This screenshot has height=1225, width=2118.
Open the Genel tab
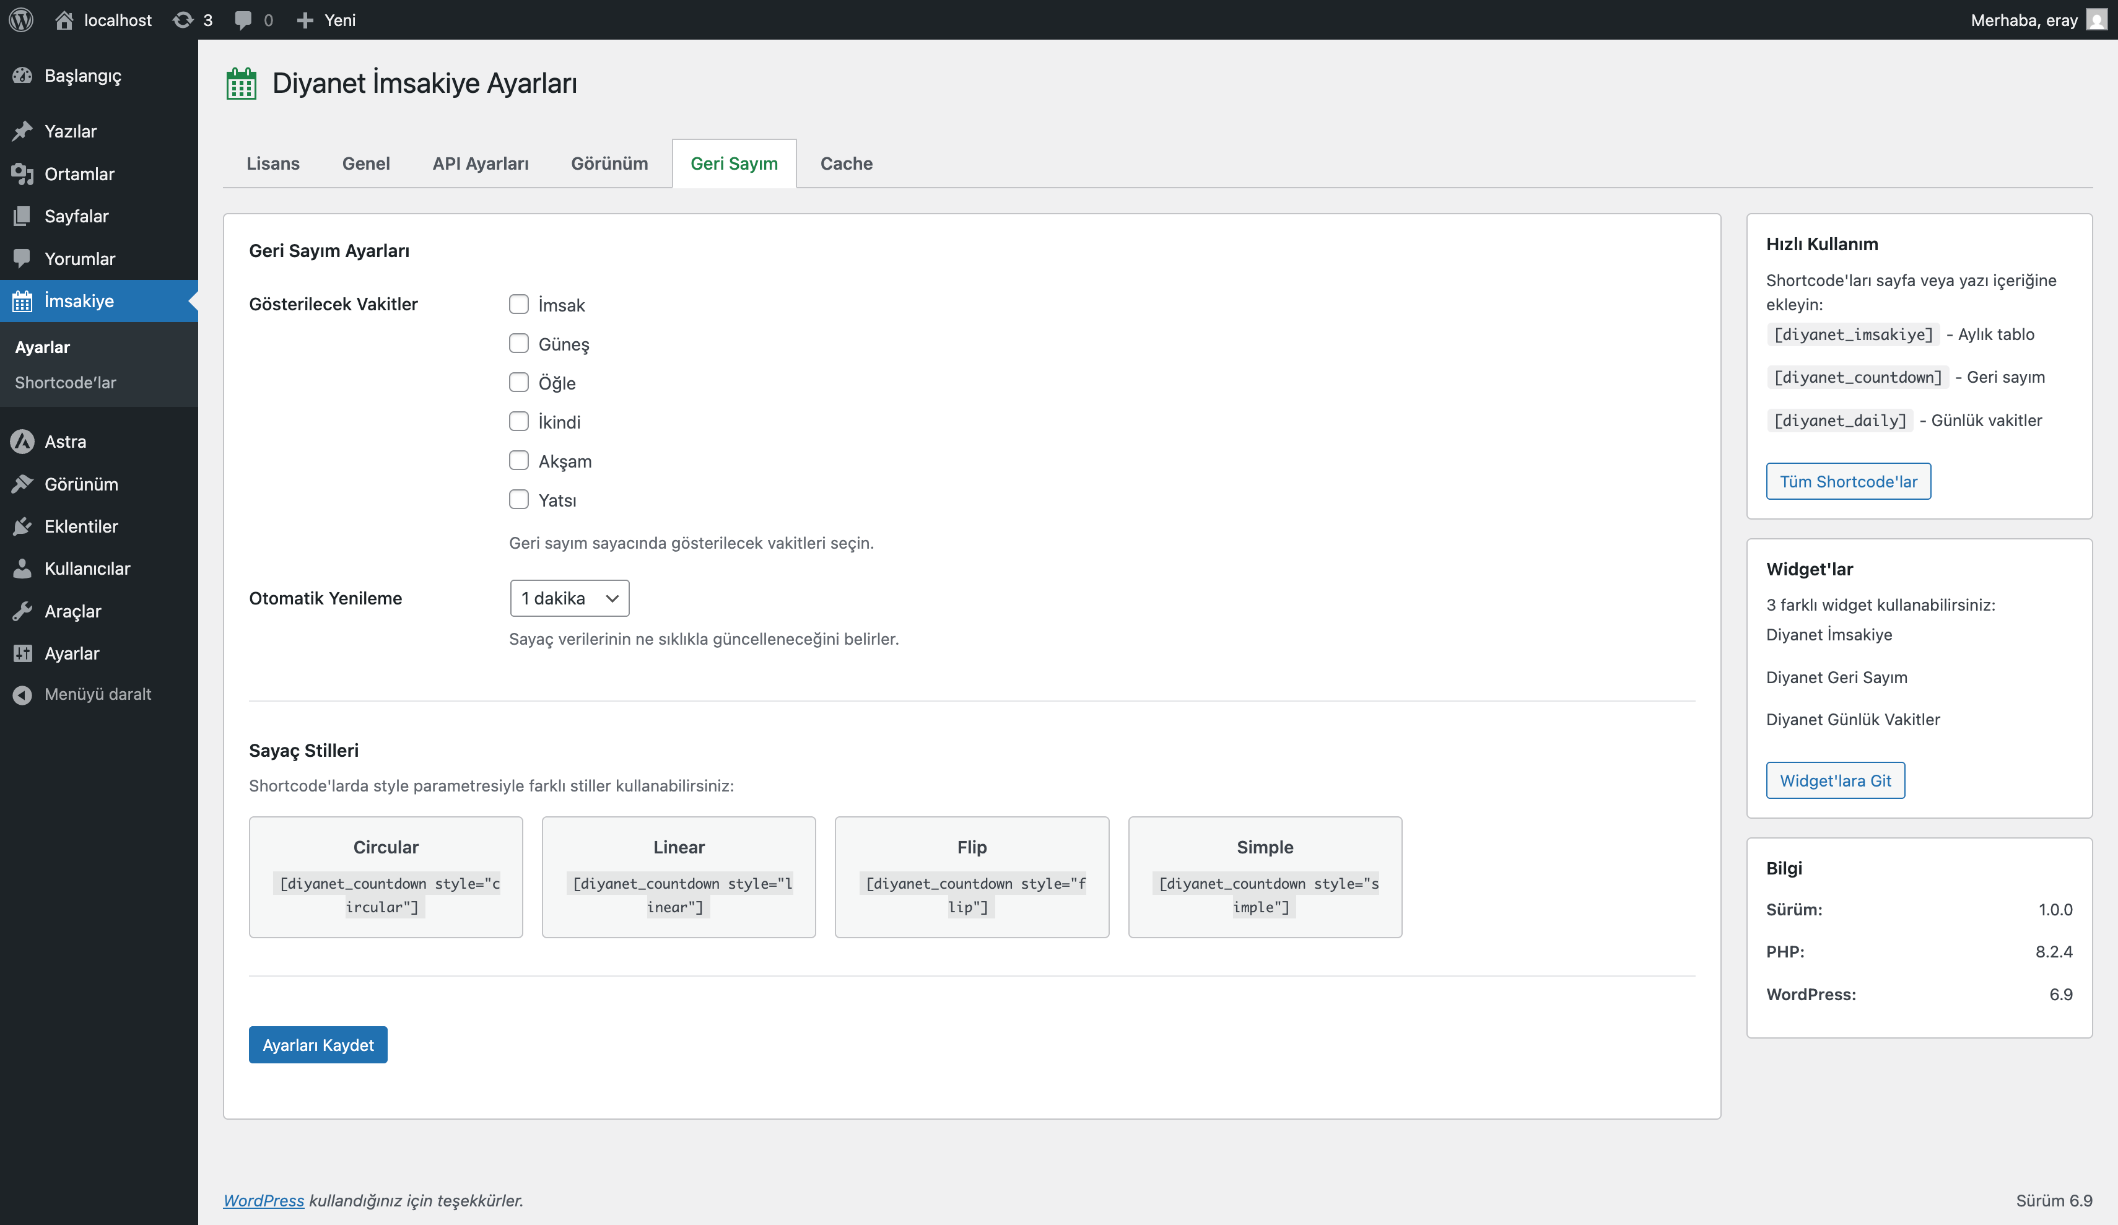point(367,163)
